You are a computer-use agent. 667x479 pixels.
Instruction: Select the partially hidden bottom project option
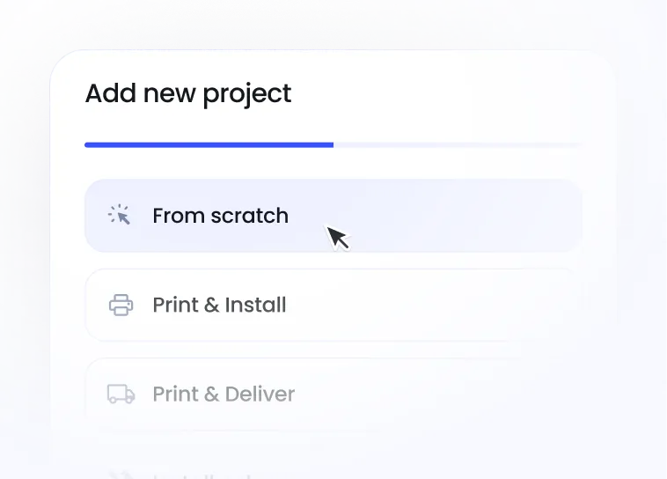point(333,470)
